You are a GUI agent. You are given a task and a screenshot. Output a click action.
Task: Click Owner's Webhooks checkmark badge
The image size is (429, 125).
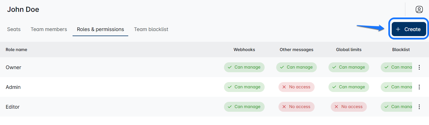coord(244,67)
